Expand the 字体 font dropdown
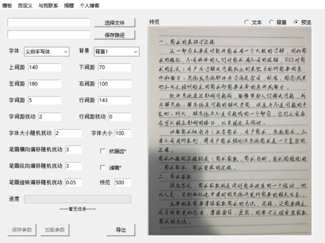 point(47,52)
